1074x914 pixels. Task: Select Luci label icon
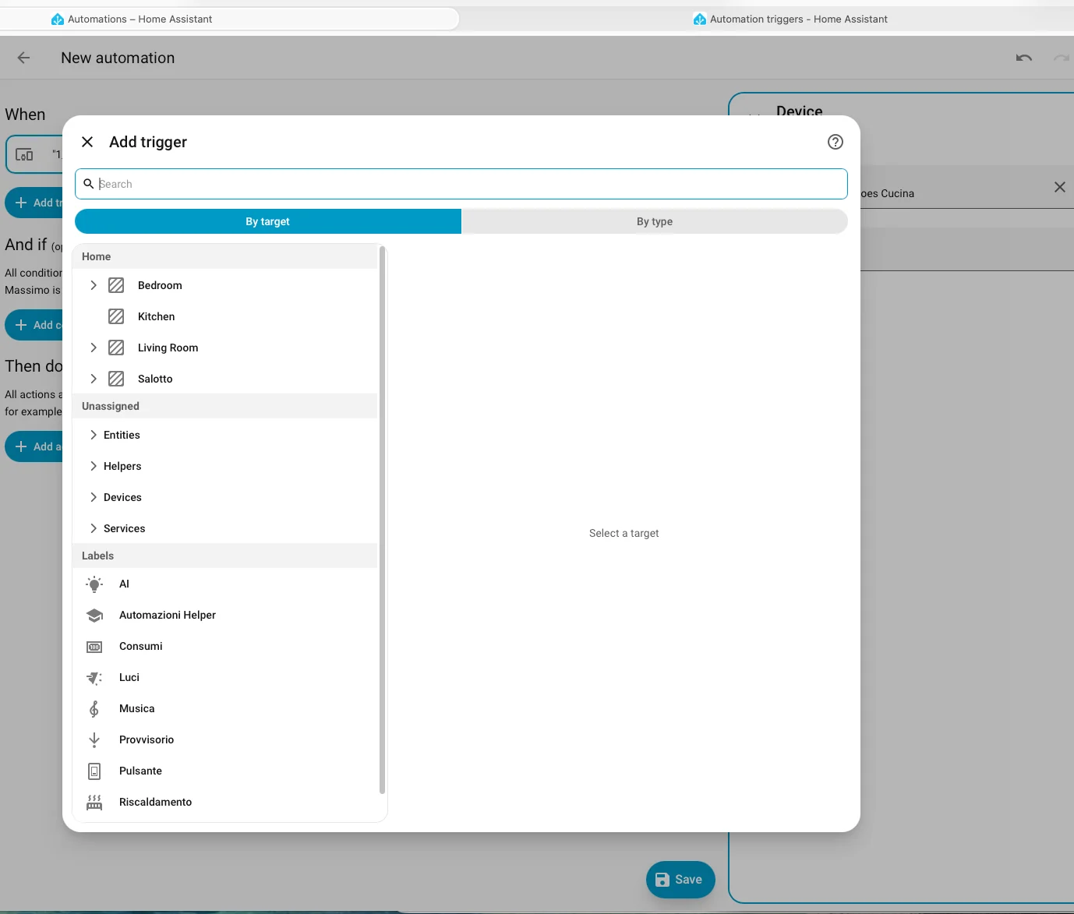coord(94,678)
